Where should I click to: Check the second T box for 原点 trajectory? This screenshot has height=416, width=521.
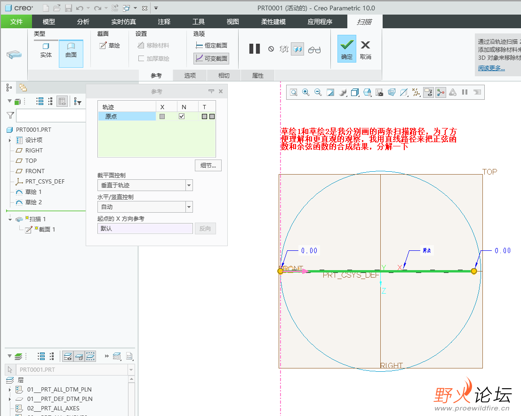(x=212, y=116)
